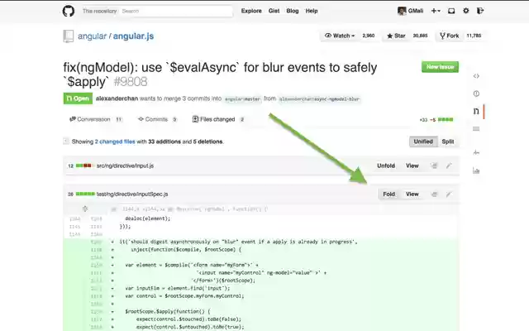Open the stargazers count
This screenshot has height=331, width=529.
pyautogui.click(x=420, y=36)
